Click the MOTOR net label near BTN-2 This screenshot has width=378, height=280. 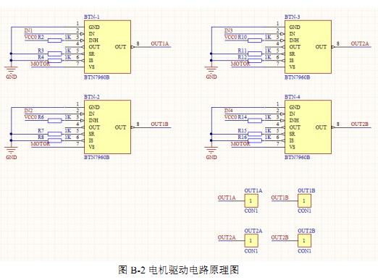click(41, 144)
